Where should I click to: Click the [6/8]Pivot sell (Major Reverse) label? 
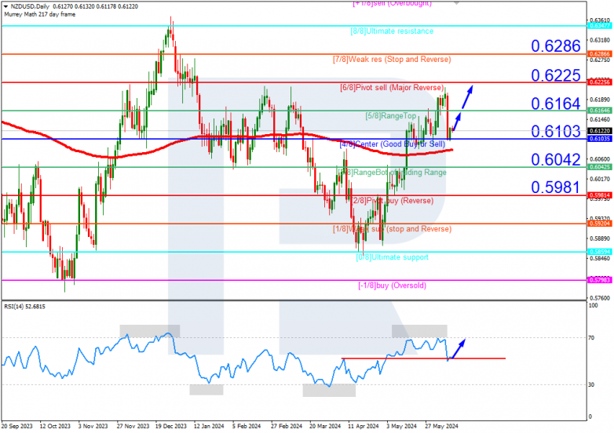(392, 88)
